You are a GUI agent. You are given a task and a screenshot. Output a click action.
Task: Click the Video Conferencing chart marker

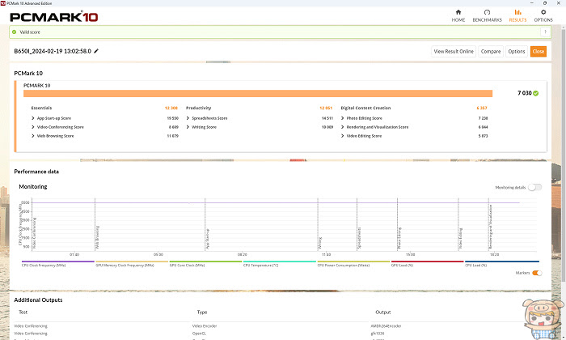coord(34,233)
